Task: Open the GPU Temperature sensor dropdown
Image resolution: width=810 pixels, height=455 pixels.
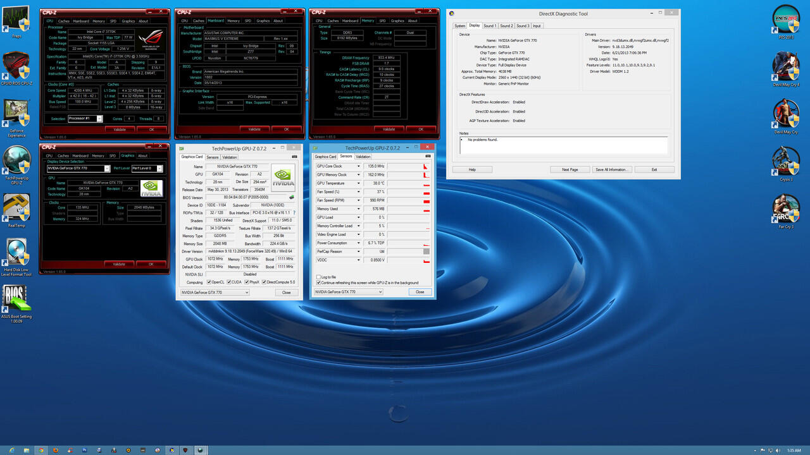Action: coord(358,183)
